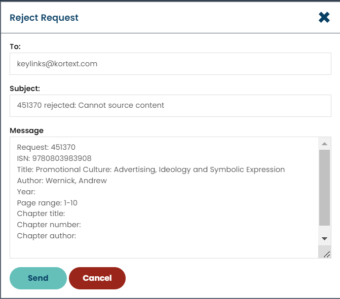Click the message box scrollbar thumb
Image resolution: width=340 pixels, height=299 pixels.
(324, 187)
